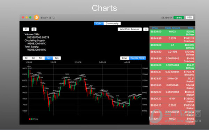Click the Total Supply label
This screenshot has width=209, height=130.
point(32,47)
